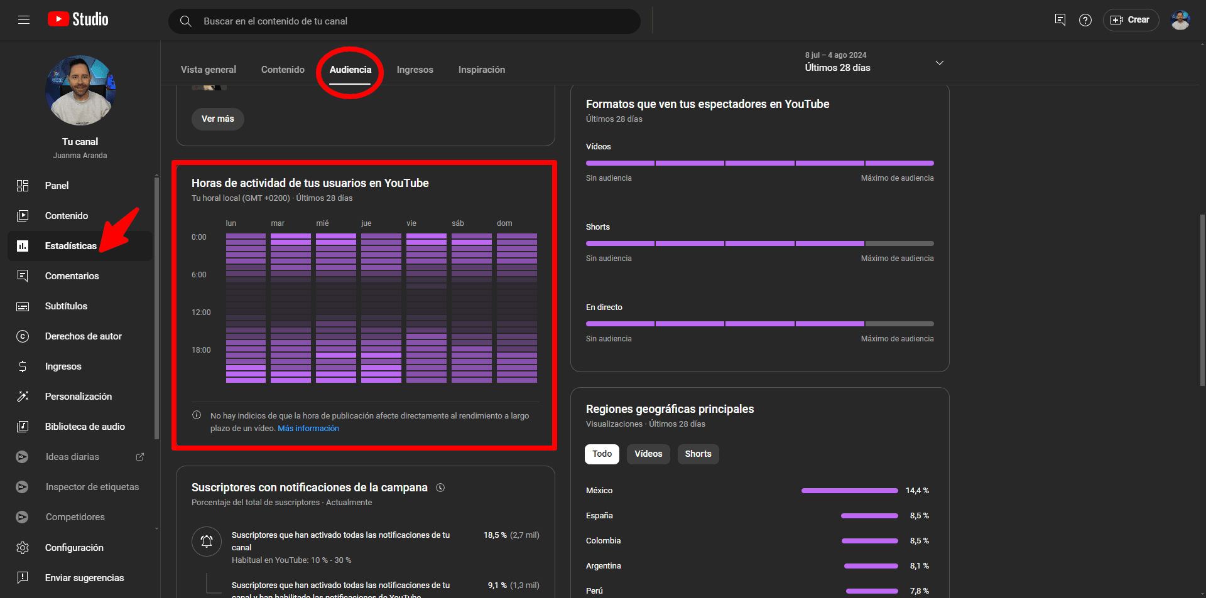Select the Shorts region filter chip

698,454
